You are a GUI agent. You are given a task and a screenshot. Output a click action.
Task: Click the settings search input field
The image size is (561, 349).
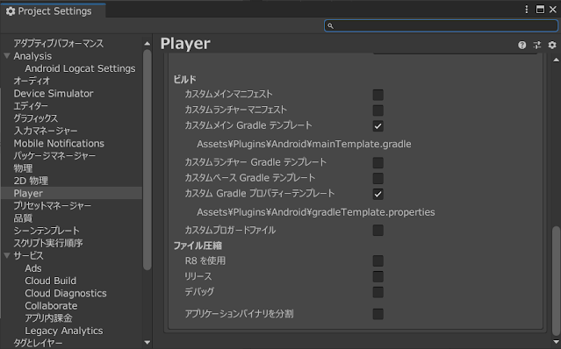click(x=441, y=25)
